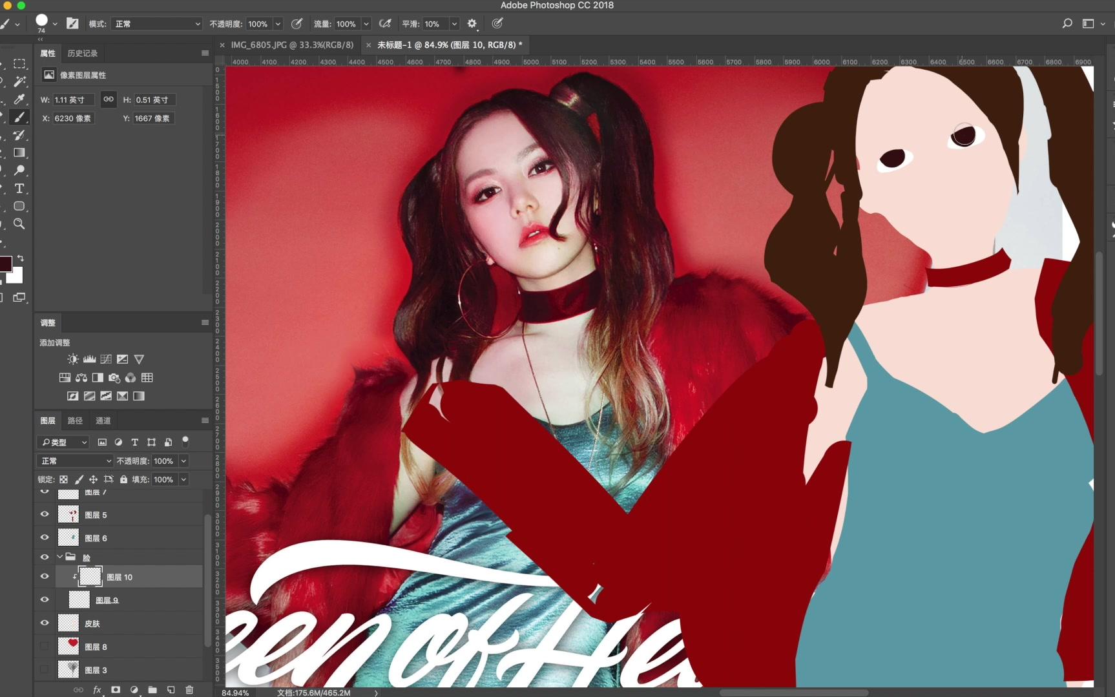Viewport: 1115px width, 697px height.
Task: Link width and height in Properties
Action: 109,99
